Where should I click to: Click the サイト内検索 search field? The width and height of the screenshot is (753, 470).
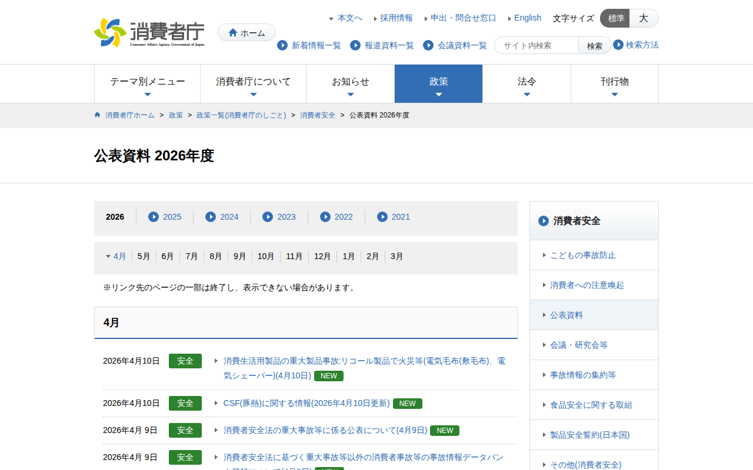click(537, 45)
